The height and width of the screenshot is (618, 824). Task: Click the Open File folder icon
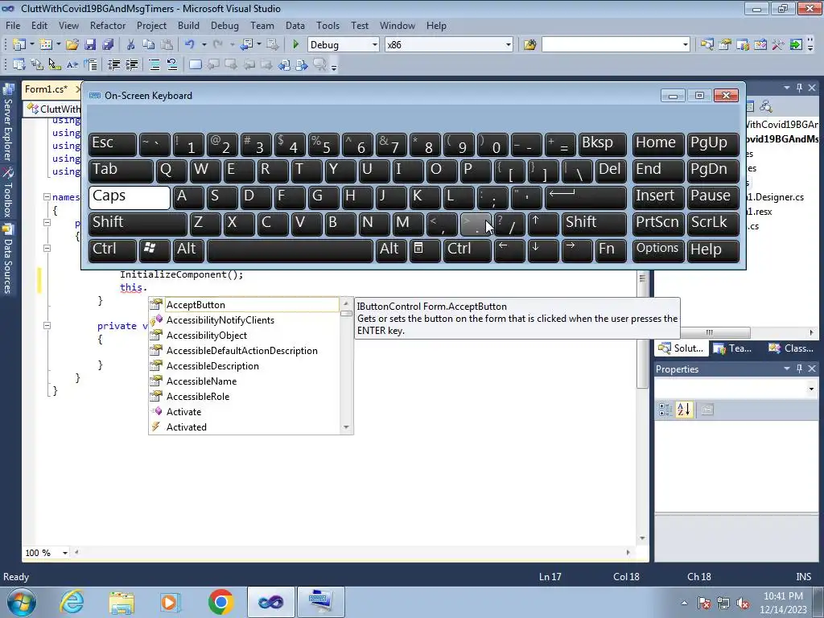click(72, 45)
